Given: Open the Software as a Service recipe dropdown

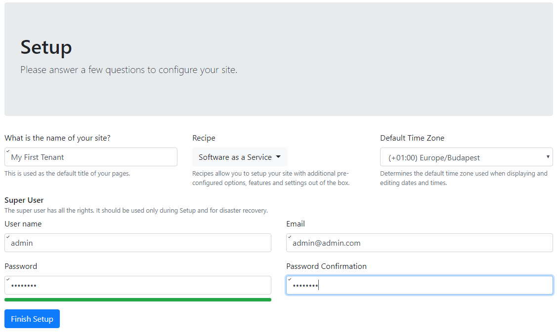Looking at the screenshot, I should click(x=239, y=157).
